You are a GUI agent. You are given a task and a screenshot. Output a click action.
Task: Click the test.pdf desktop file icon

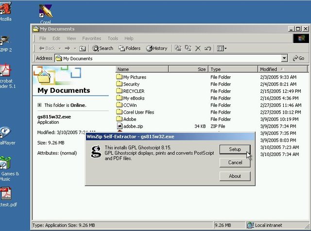pyautogui.click(x=8, y=197)
